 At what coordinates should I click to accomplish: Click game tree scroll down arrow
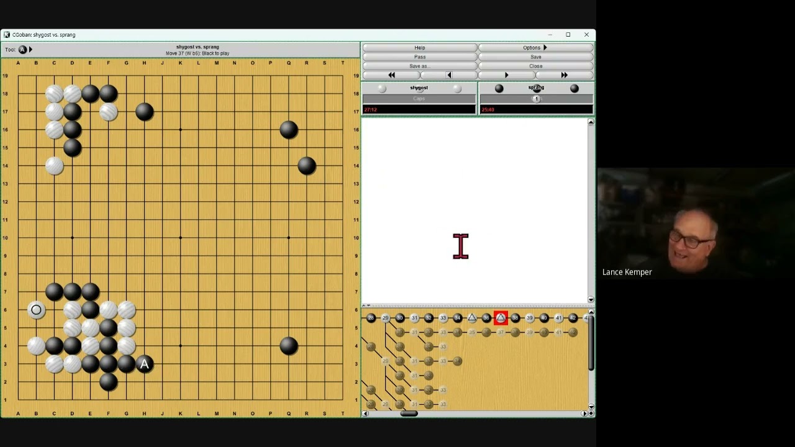(x=591, y=407)
